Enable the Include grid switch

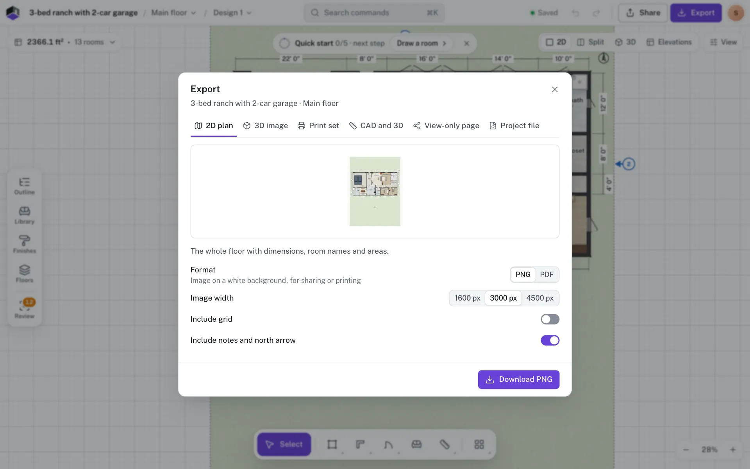pyautogui.click(x=550, y=319)
